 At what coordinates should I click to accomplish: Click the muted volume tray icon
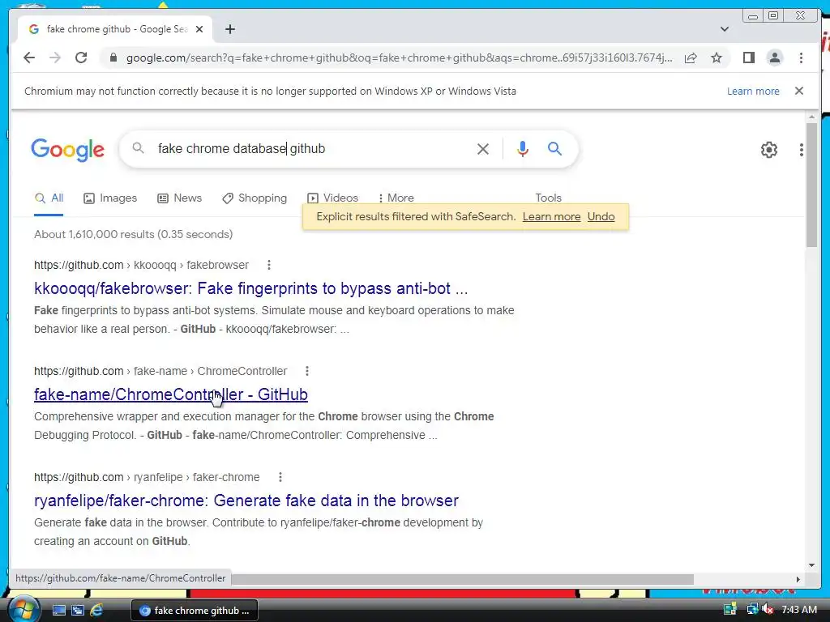768,610
